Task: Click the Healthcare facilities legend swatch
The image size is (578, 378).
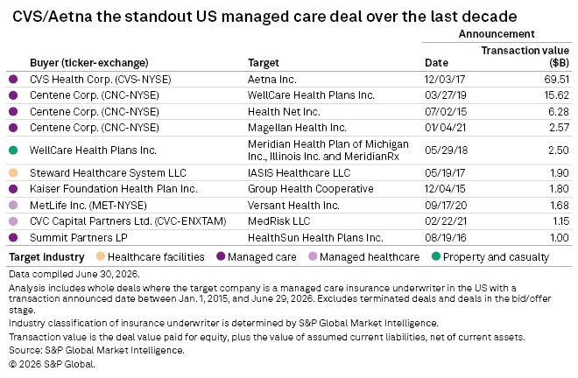Action: tap(100, 256)
